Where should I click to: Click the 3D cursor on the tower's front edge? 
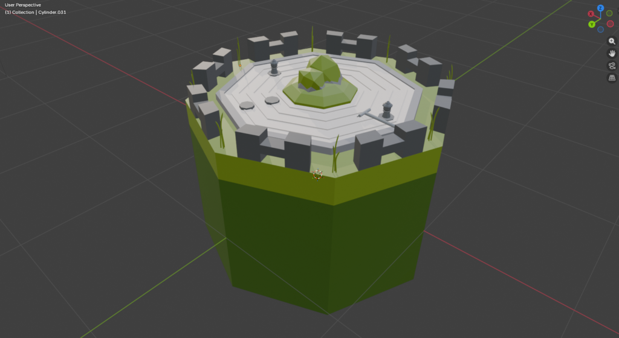[x=317, y=174]
